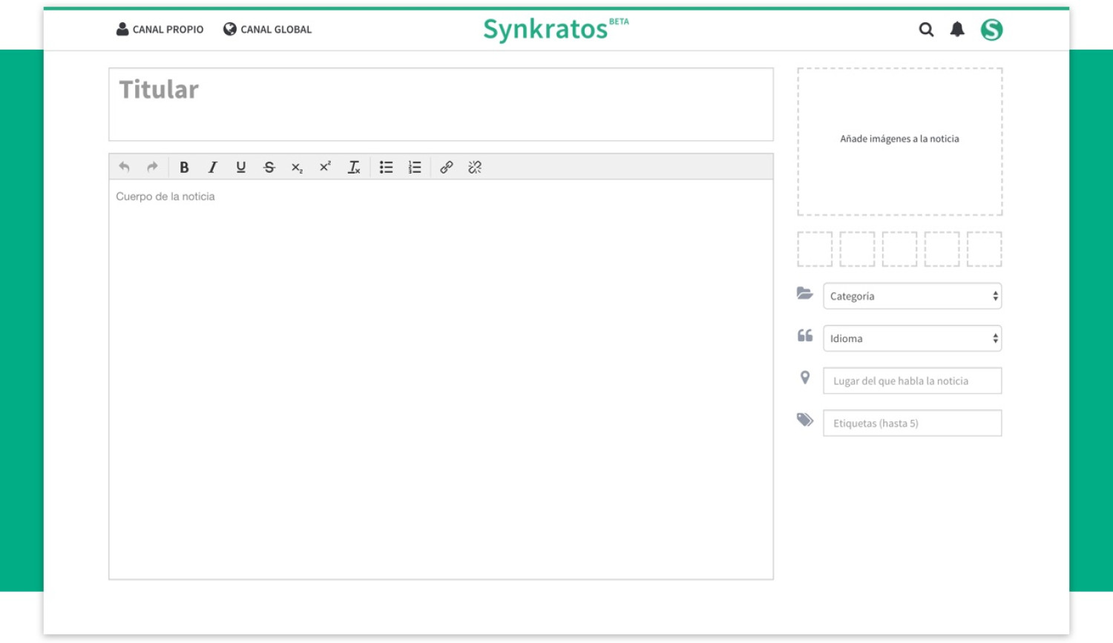Open the Categoría dropdown
Image resolution: width=1113 pixels, height=643 pixels.
point(912,296)
